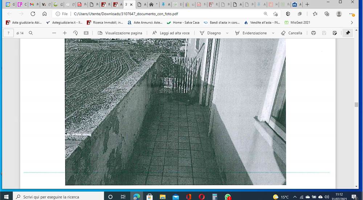Click the Save As PDF icon
The width and height of the screenshot is (363, 200).
click(335, 33)
